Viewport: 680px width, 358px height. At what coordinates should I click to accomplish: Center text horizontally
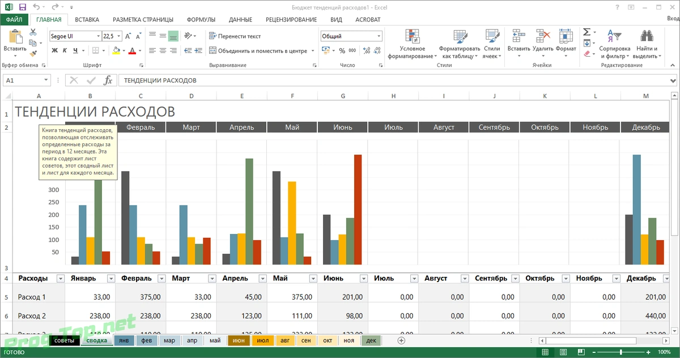pos(163,50)
